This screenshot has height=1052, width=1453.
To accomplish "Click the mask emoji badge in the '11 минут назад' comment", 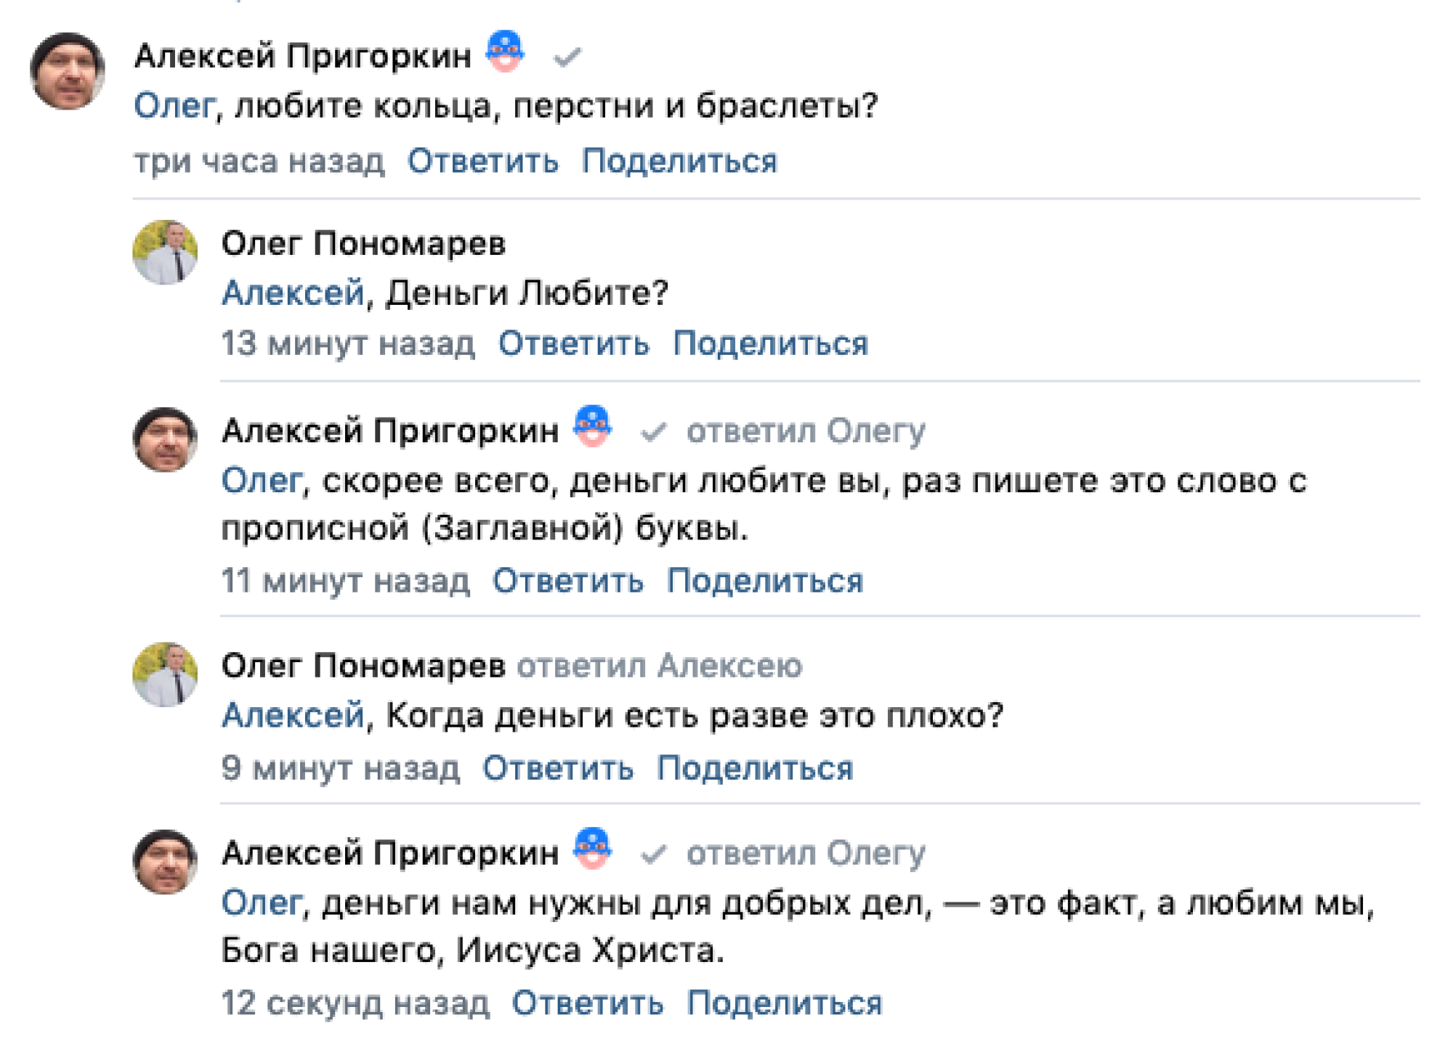I will point(592,425).
